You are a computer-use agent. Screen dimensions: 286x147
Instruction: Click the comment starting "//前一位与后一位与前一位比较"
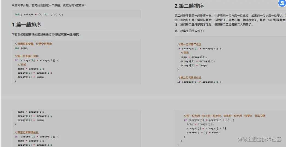tap(224, 116)
